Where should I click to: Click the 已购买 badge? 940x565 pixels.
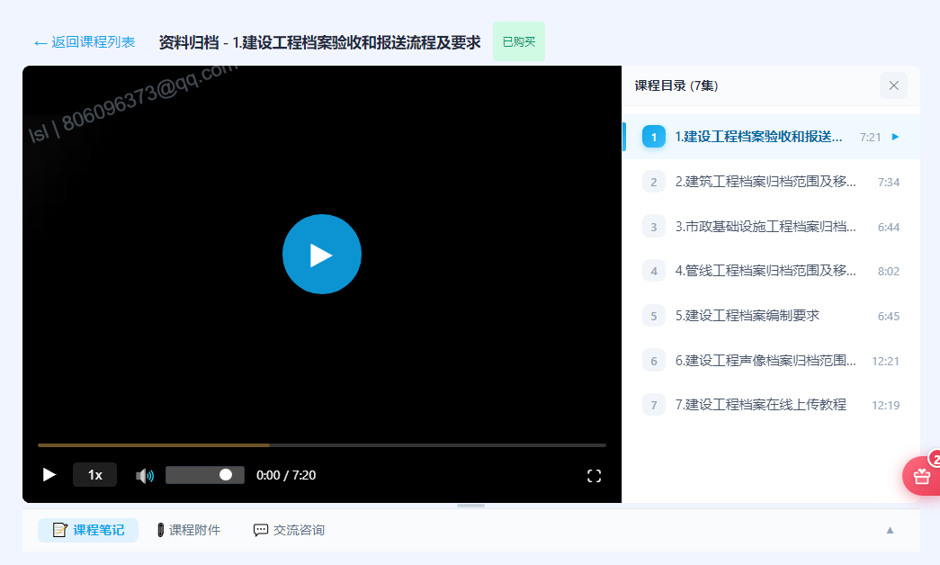click(519, 41)
